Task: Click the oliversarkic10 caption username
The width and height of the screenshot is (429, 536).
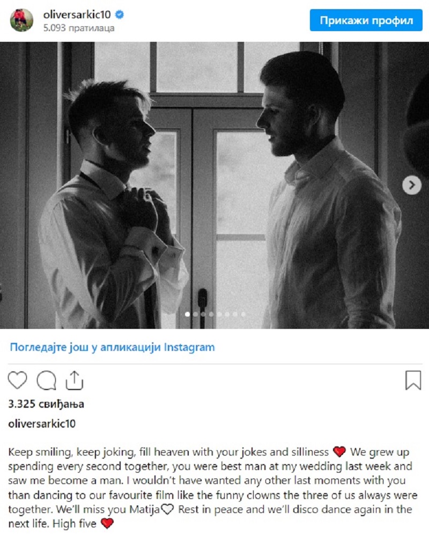Action: coord(42,423)
